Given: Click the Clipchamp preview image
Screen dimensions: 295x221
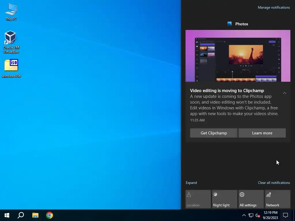Looking at the screenshot, I should 238,56.
